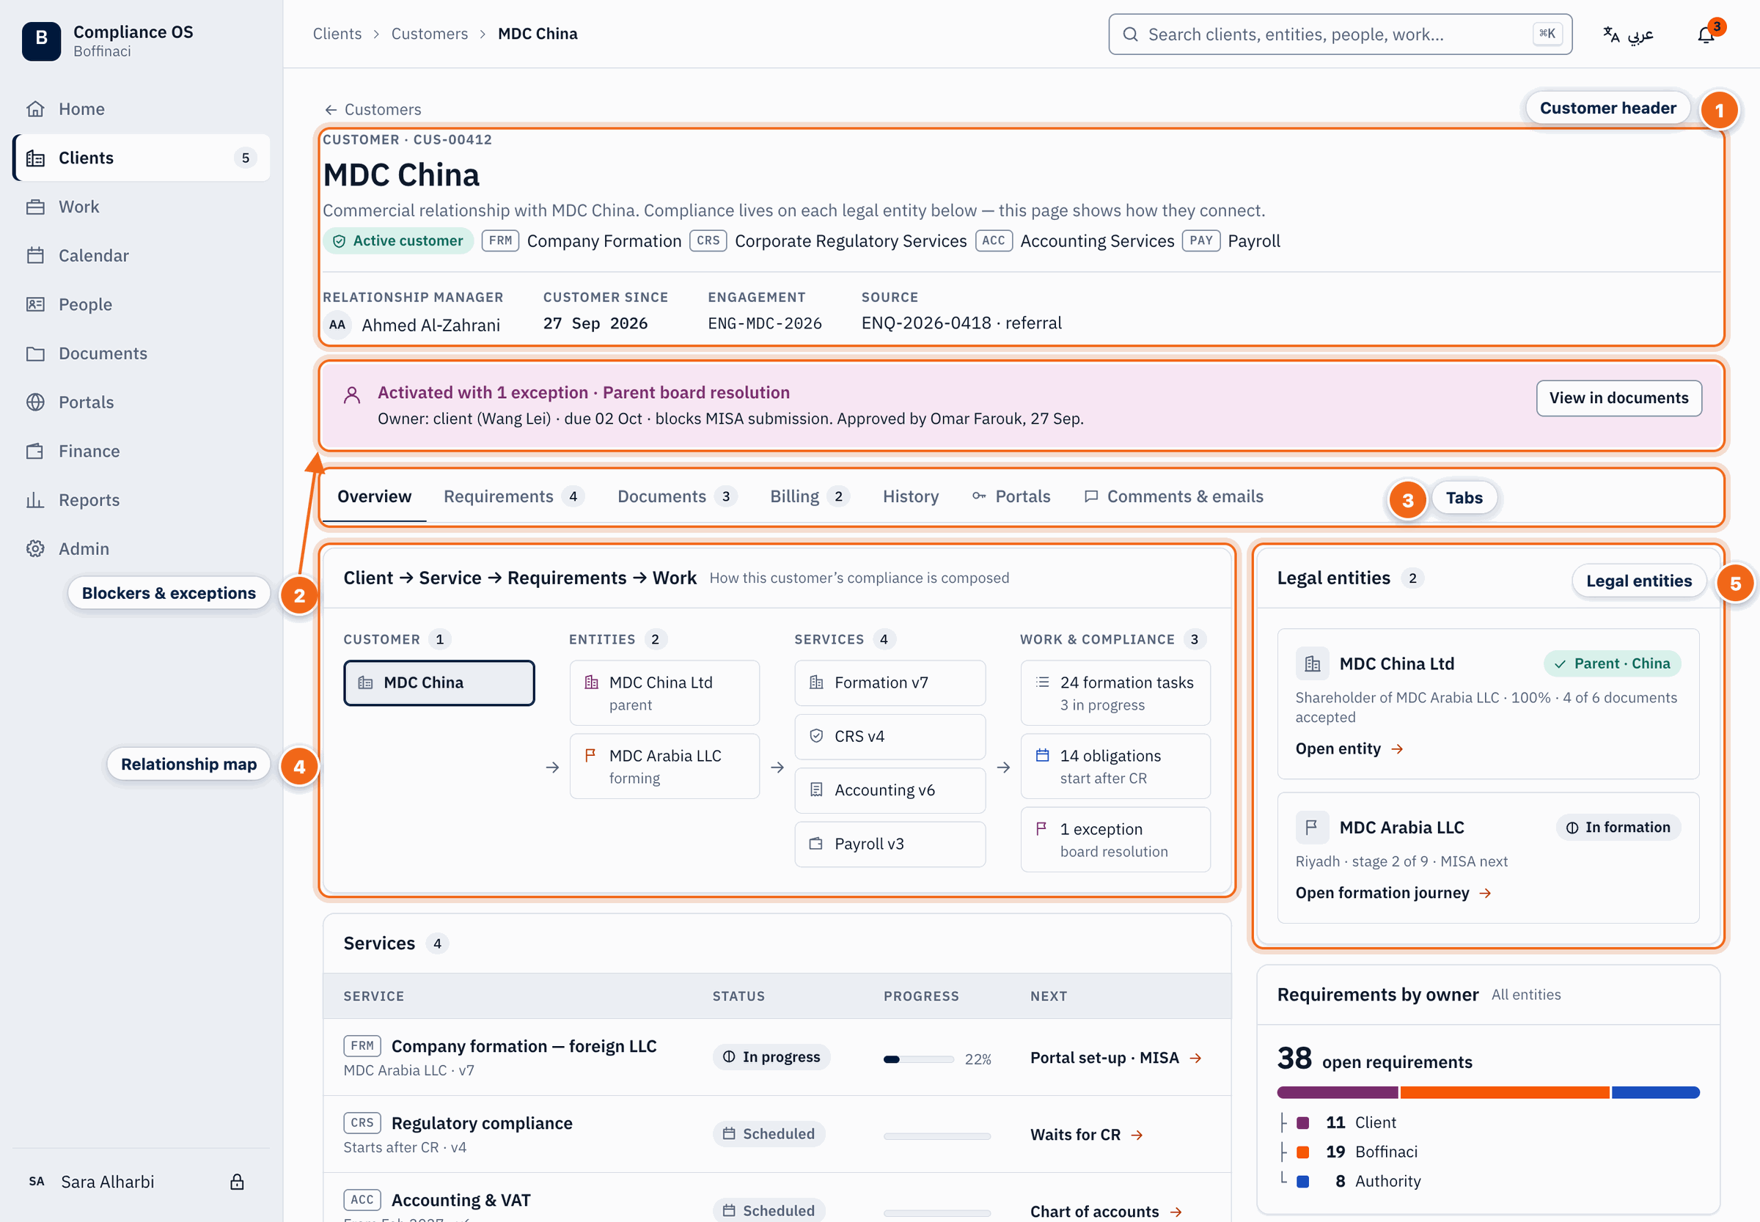
Task: Click the purple Client legend swatch
Action: [1302, 1123]
